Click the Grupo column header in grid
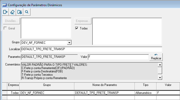The width and height of the screenshot is (180, 100). pos(47,86)
